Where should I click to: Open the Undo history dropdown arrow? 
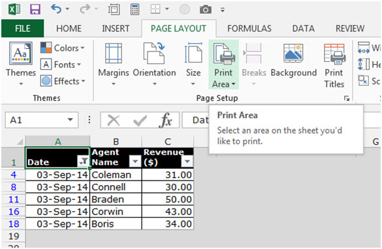(67, 9)
